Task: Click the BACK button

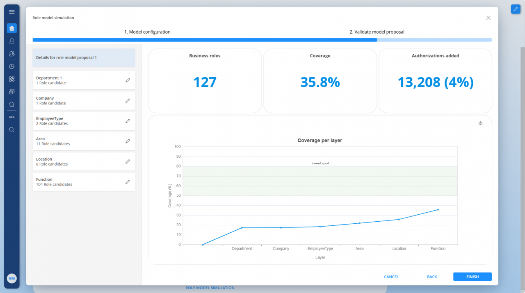Action: [432, 277]
